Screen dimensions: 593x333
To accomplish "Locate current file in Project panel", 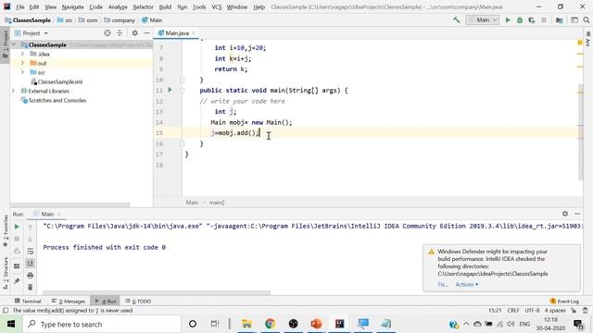I will 107,33.
